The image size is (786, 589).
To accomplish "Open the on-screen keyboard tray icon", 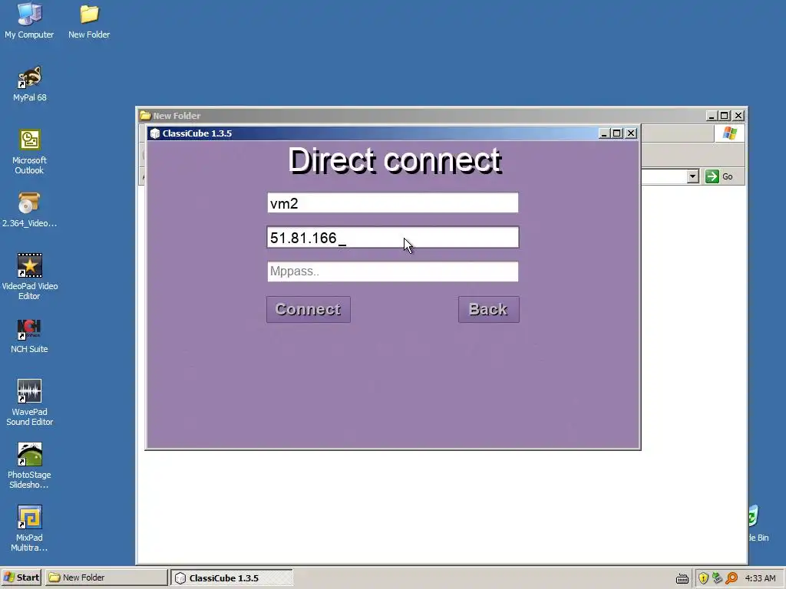I will point(682,578).
